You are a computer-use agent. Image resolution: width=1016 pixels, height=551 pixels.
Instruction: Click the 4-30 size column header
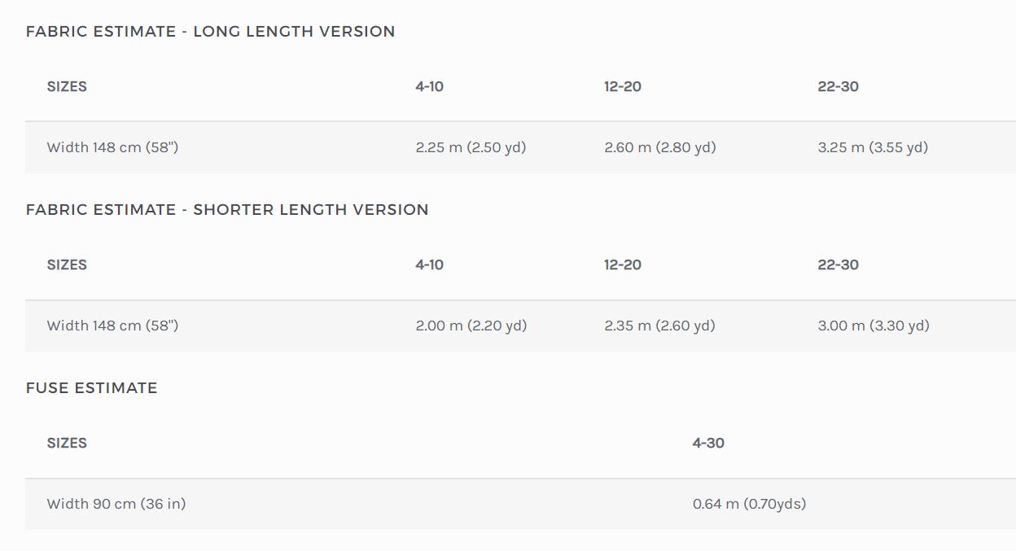(x=708, y=443)
